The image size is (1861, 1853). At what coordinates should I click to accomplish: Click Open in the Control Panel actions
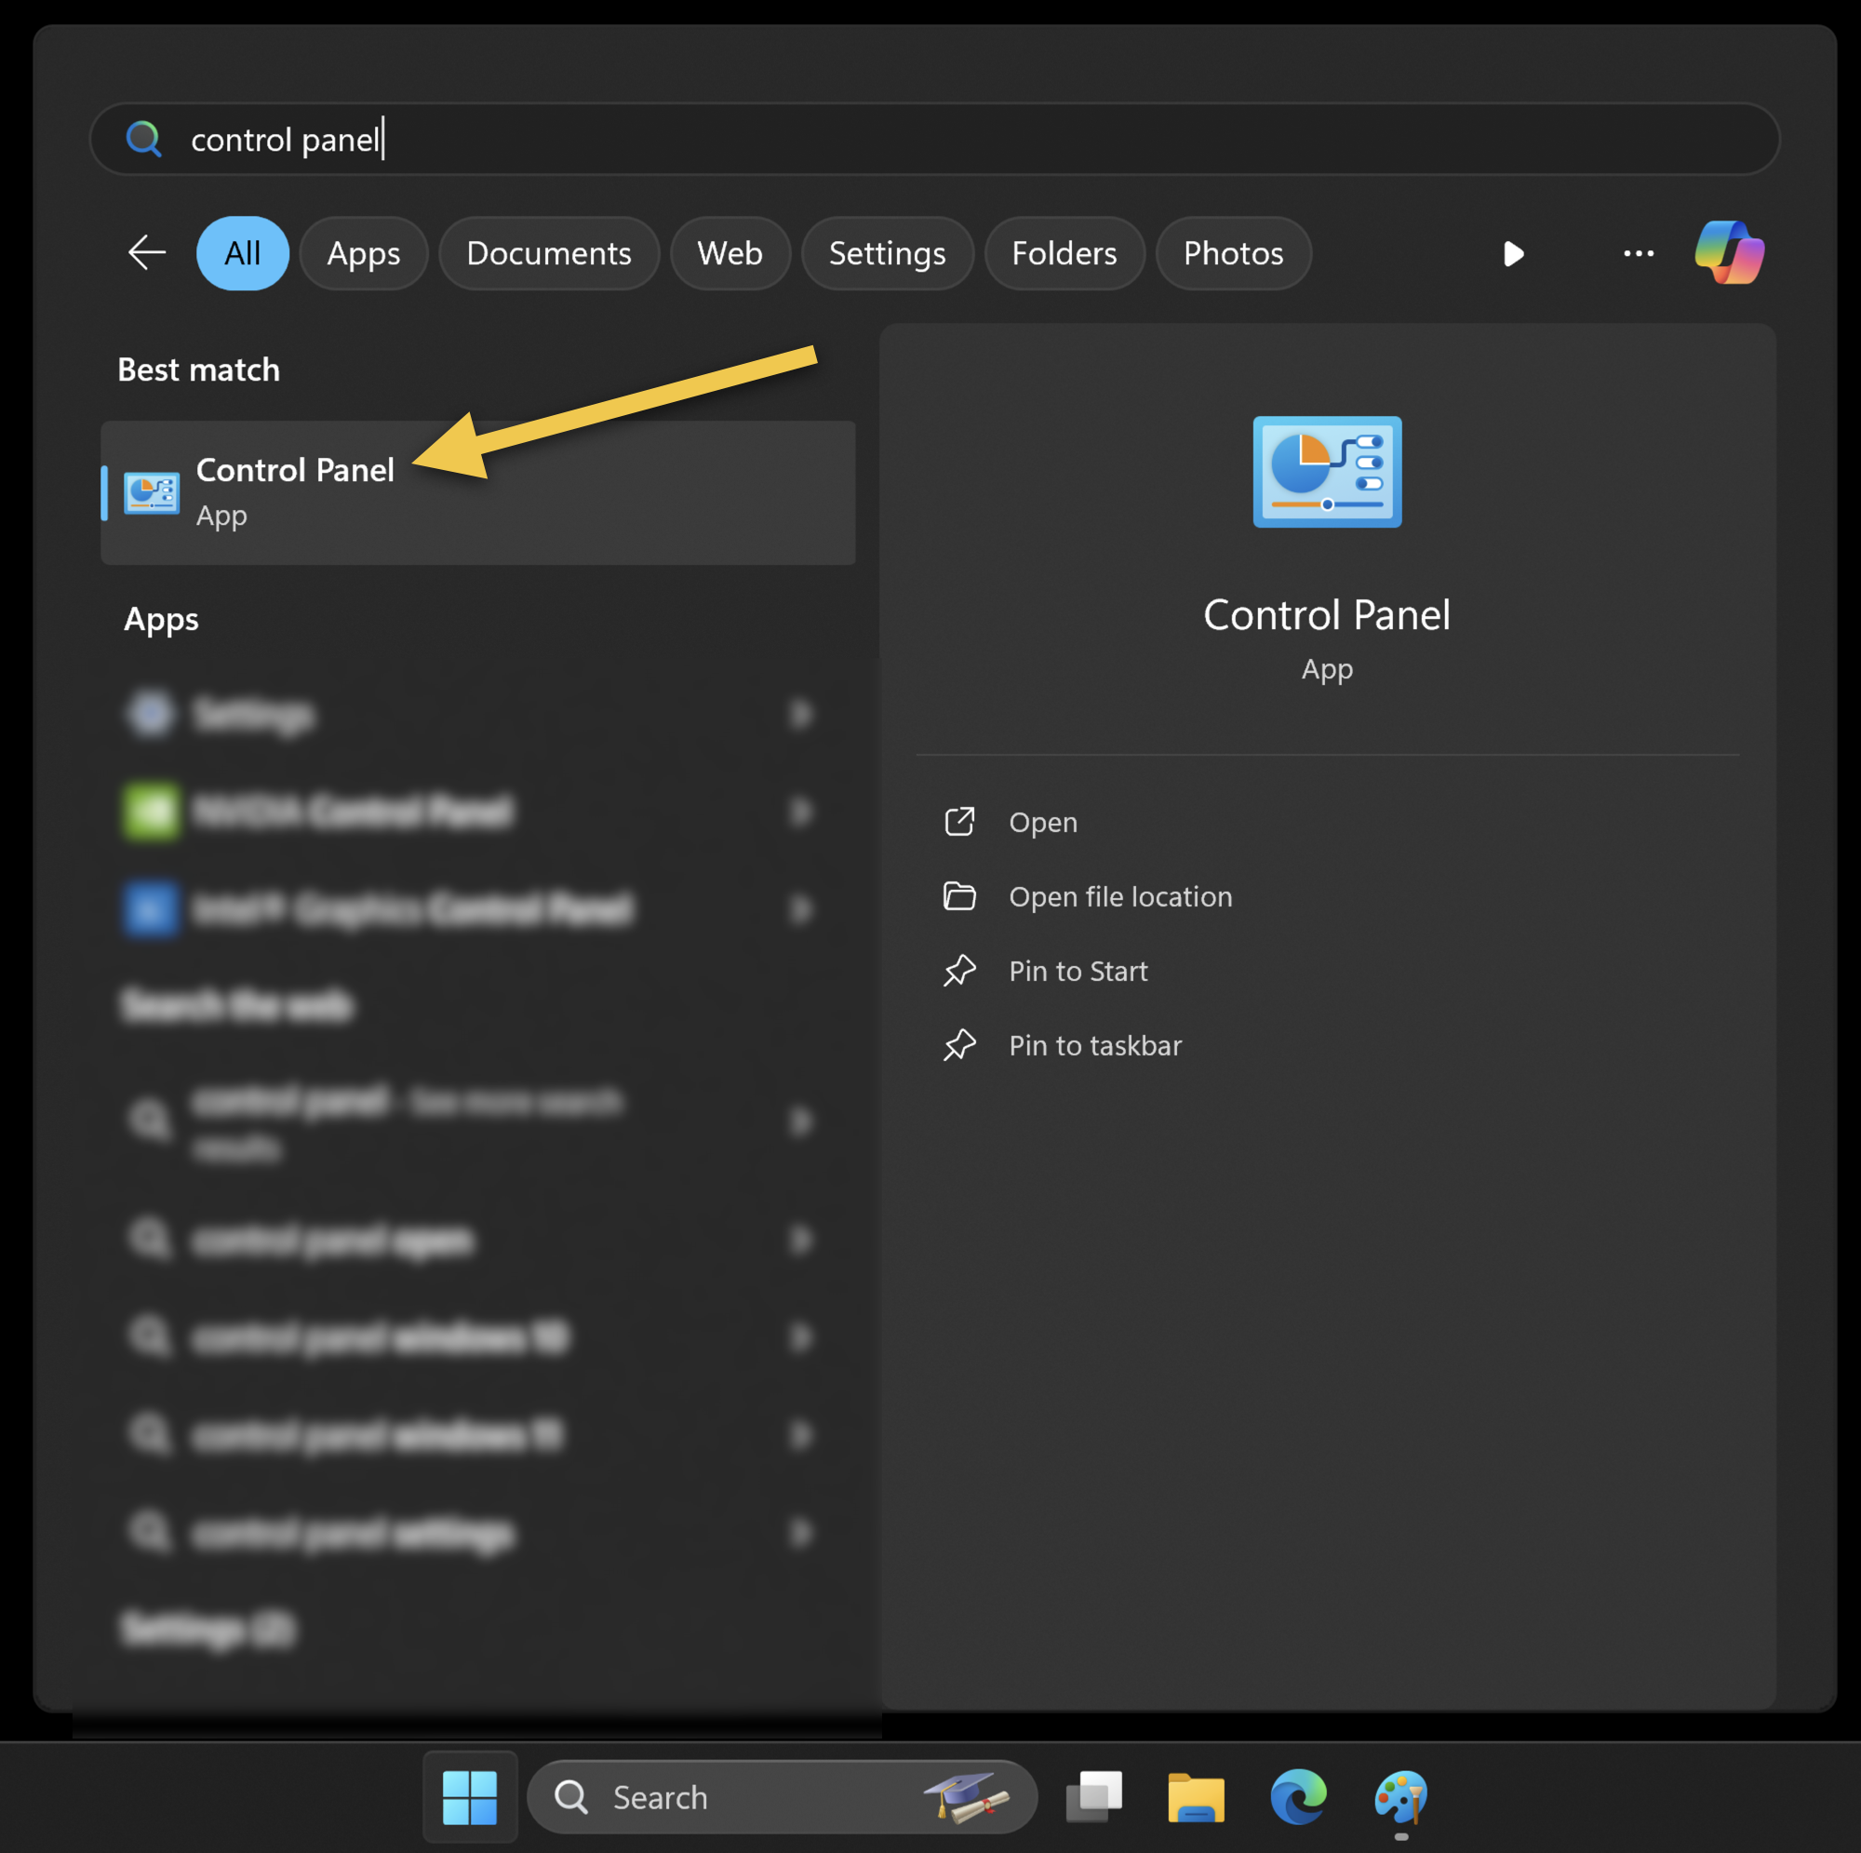pyautogui.click(x=1042, y=822)
